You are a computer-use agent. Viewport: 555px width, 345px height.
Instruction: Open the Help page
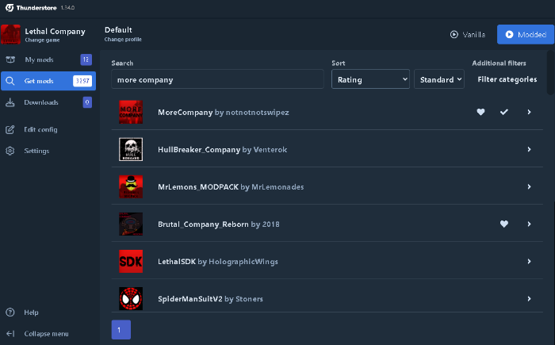pos(48,312)
